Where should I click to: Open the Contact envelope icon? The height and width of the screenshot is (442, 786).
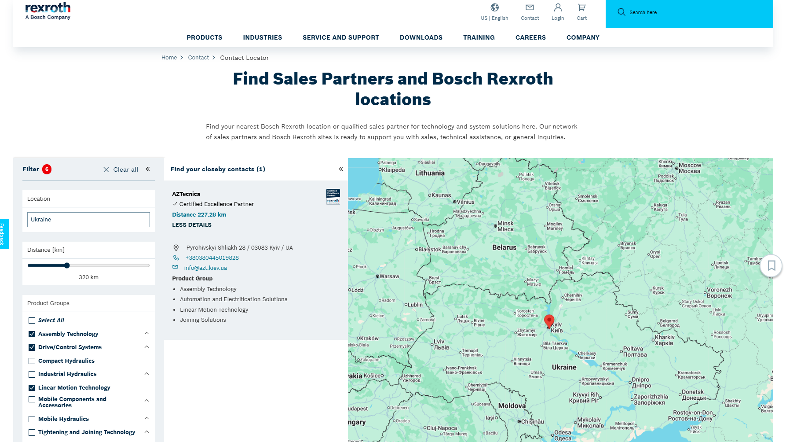[x=530, y=7]
